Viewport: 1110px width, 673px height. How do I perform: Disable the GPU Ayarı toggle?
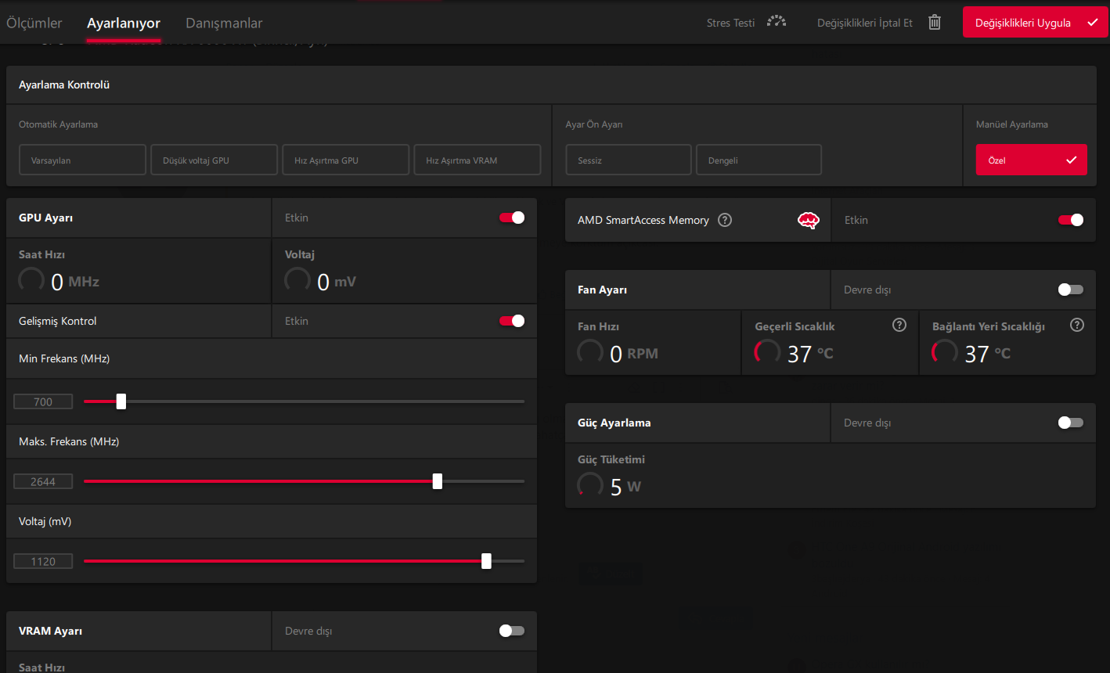(x=512, y=218)
